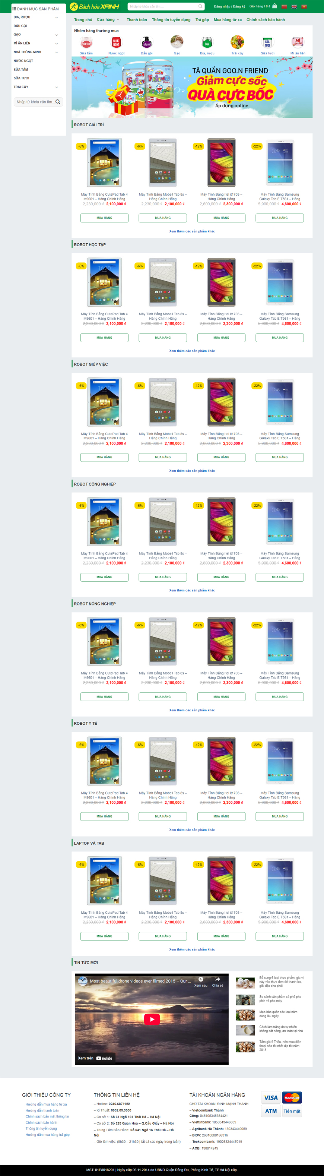This screenshot has width=324, height=1176.
Task: Click the sidebar search magnifier icon
Action: pyautogui.click(x=58, y=102)
